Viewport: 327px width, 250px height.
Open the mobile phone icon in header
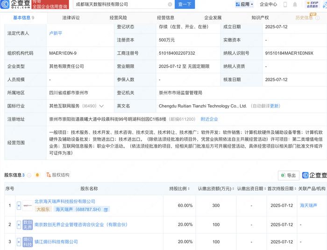[285, 4]
